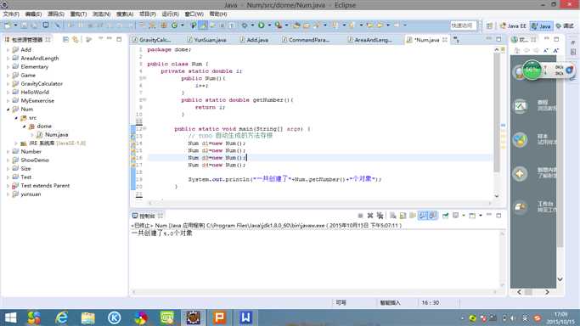The height and width of the screenshot is (326, 580).
Task: Click in the Quick Access search field
Action: coord(463,25)
